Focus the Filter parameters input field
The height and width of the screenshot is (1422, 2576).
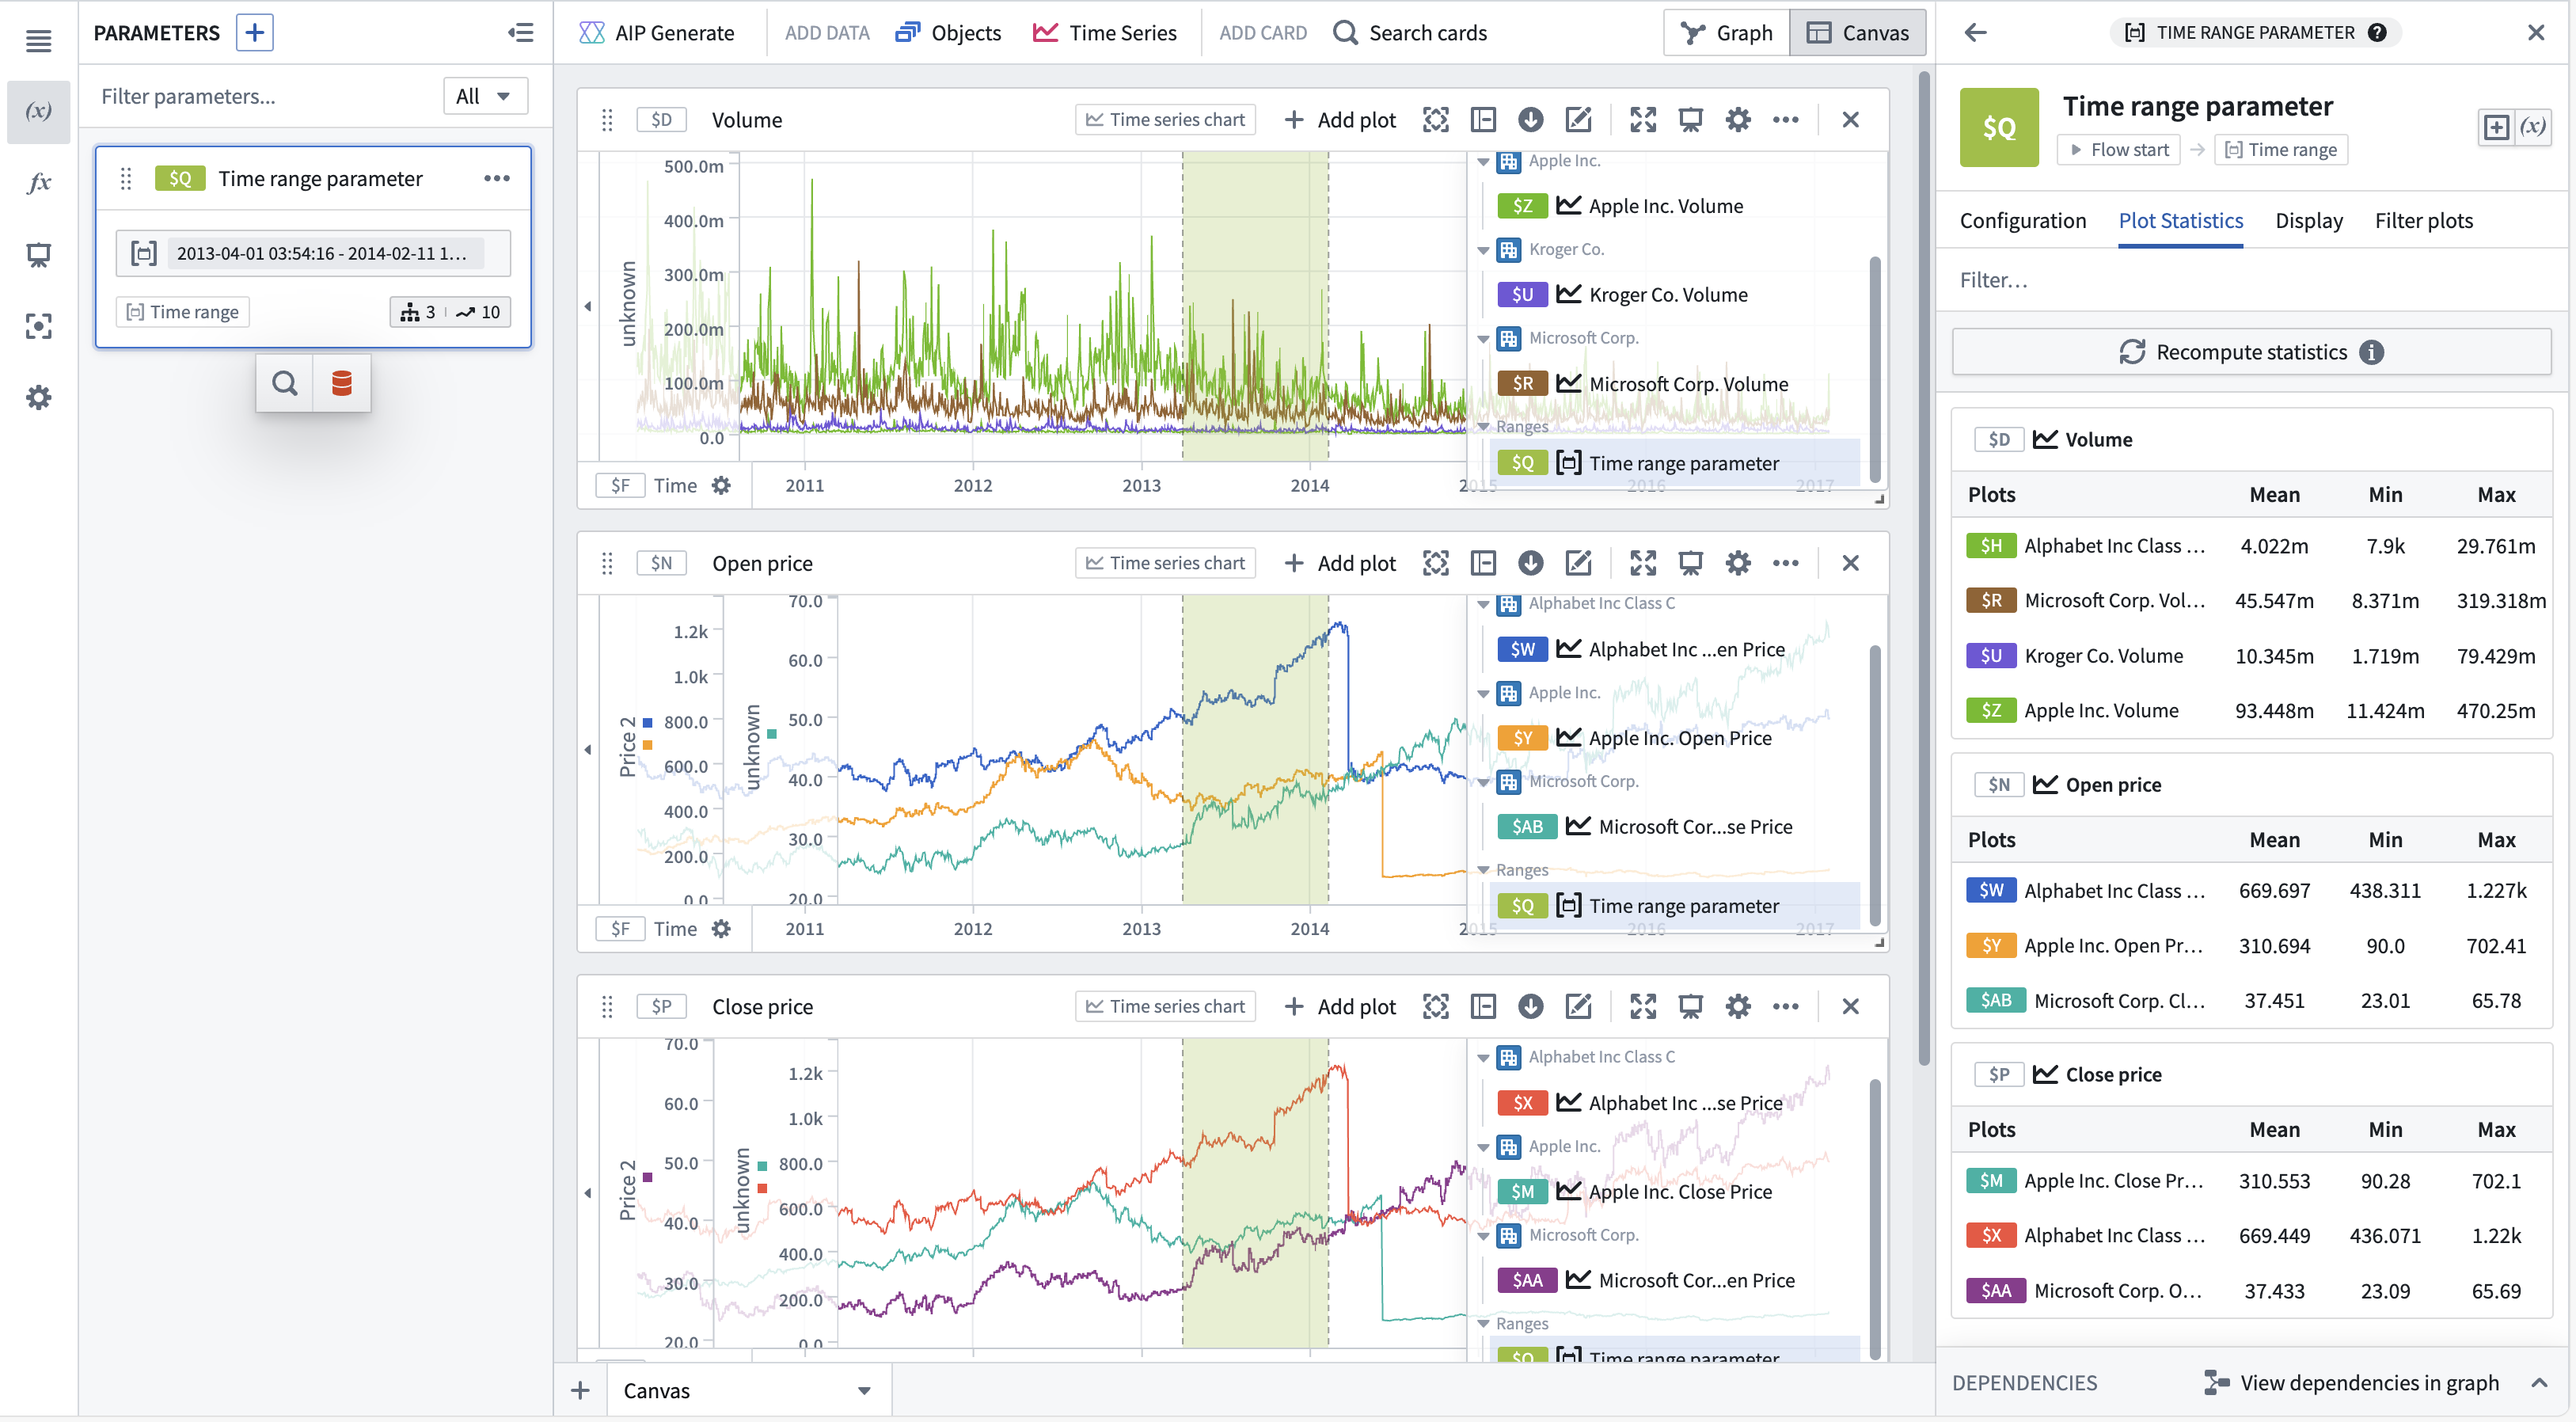[x=265, y=96]
